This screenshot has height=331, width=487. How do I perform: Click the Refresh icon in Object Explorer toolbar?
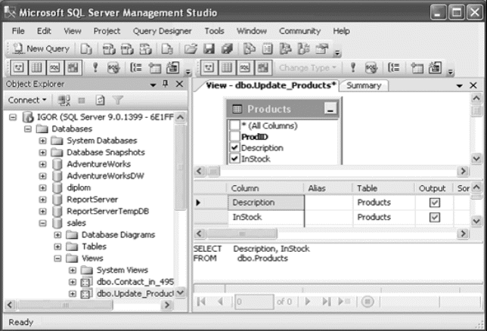pyautogui.click(x=100, y=101)
